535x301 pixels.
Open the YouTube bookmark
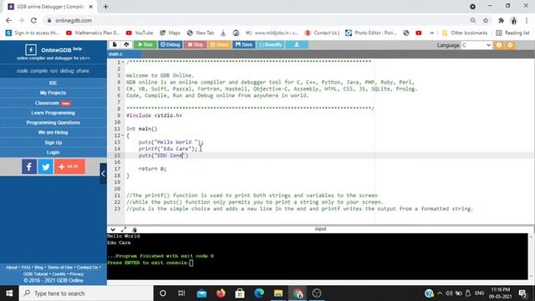[x=140, y=33]
